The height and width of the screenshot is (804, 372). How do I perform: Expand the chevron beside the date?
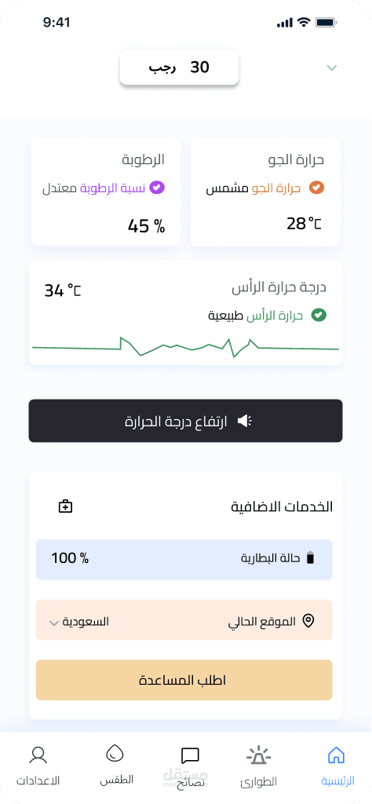pos(331,68)
